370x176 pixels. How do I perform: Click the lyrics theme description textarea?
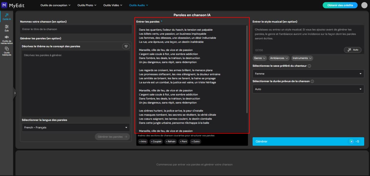point(76,84)
